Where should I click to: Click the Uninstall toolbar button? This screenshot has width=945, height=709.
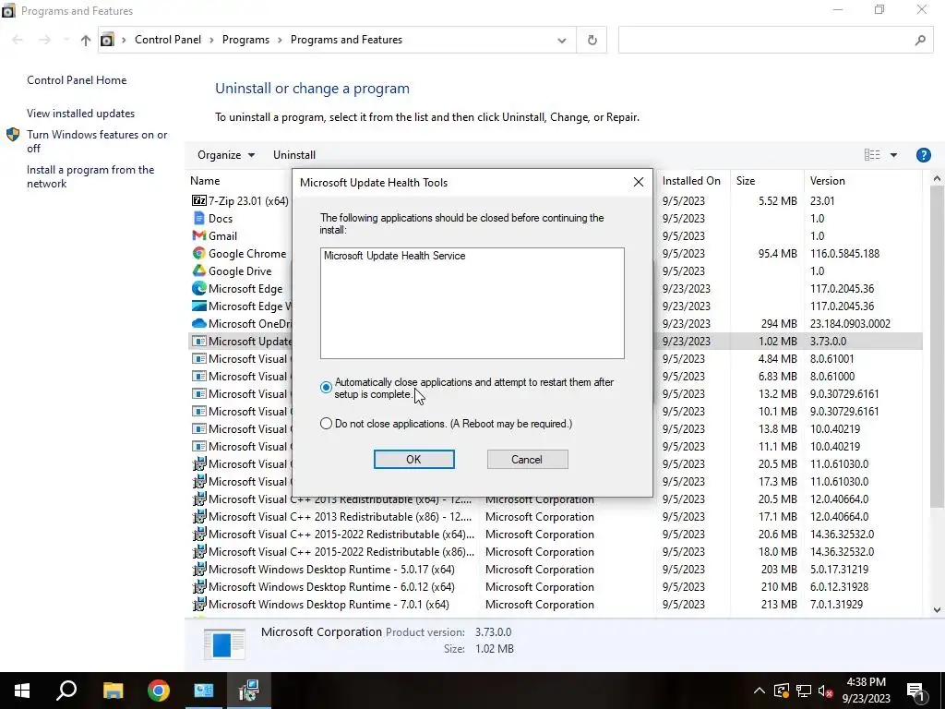point(294,155)
